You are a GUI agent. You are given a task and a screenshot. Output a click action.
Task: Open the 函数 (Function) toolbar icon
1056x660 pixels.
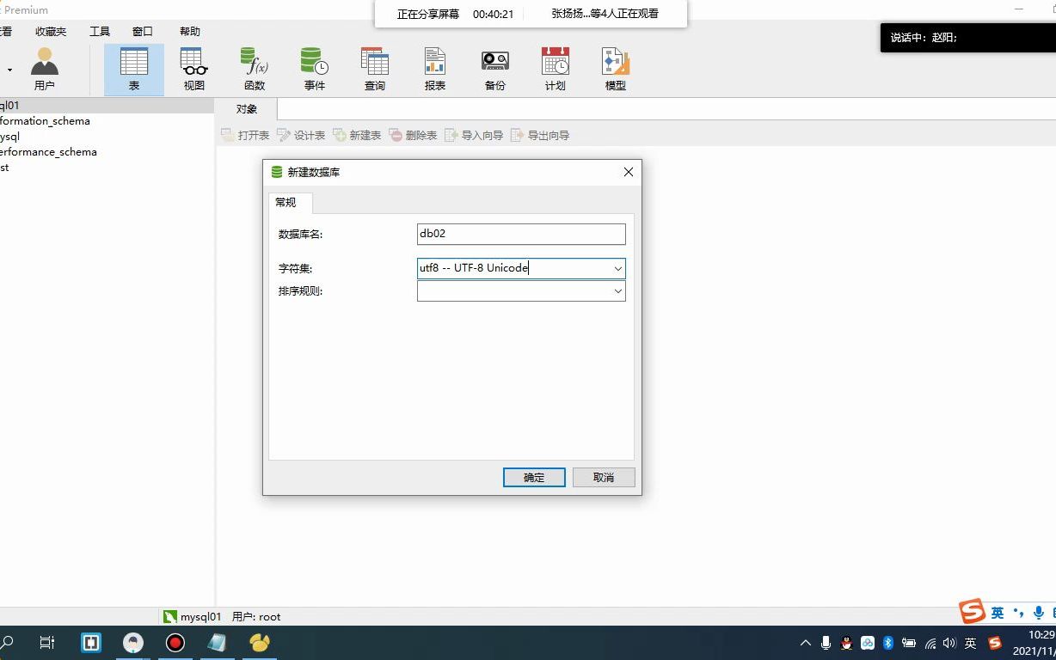coord(255,69)
